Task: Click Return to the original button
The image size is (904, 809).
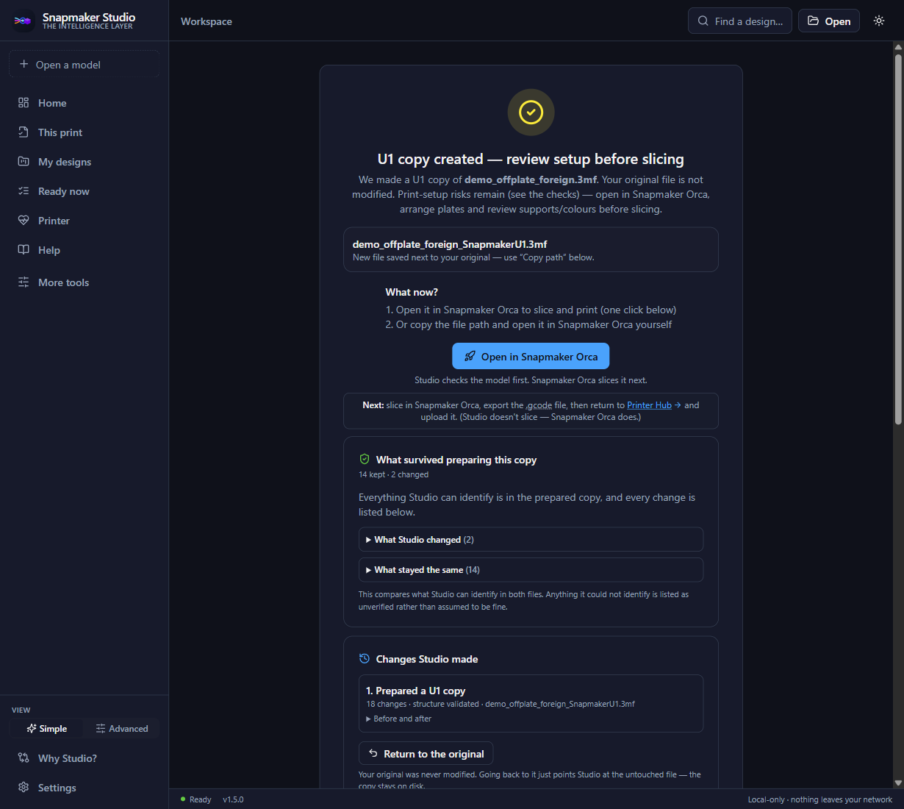Action: (x=426, y=754)
